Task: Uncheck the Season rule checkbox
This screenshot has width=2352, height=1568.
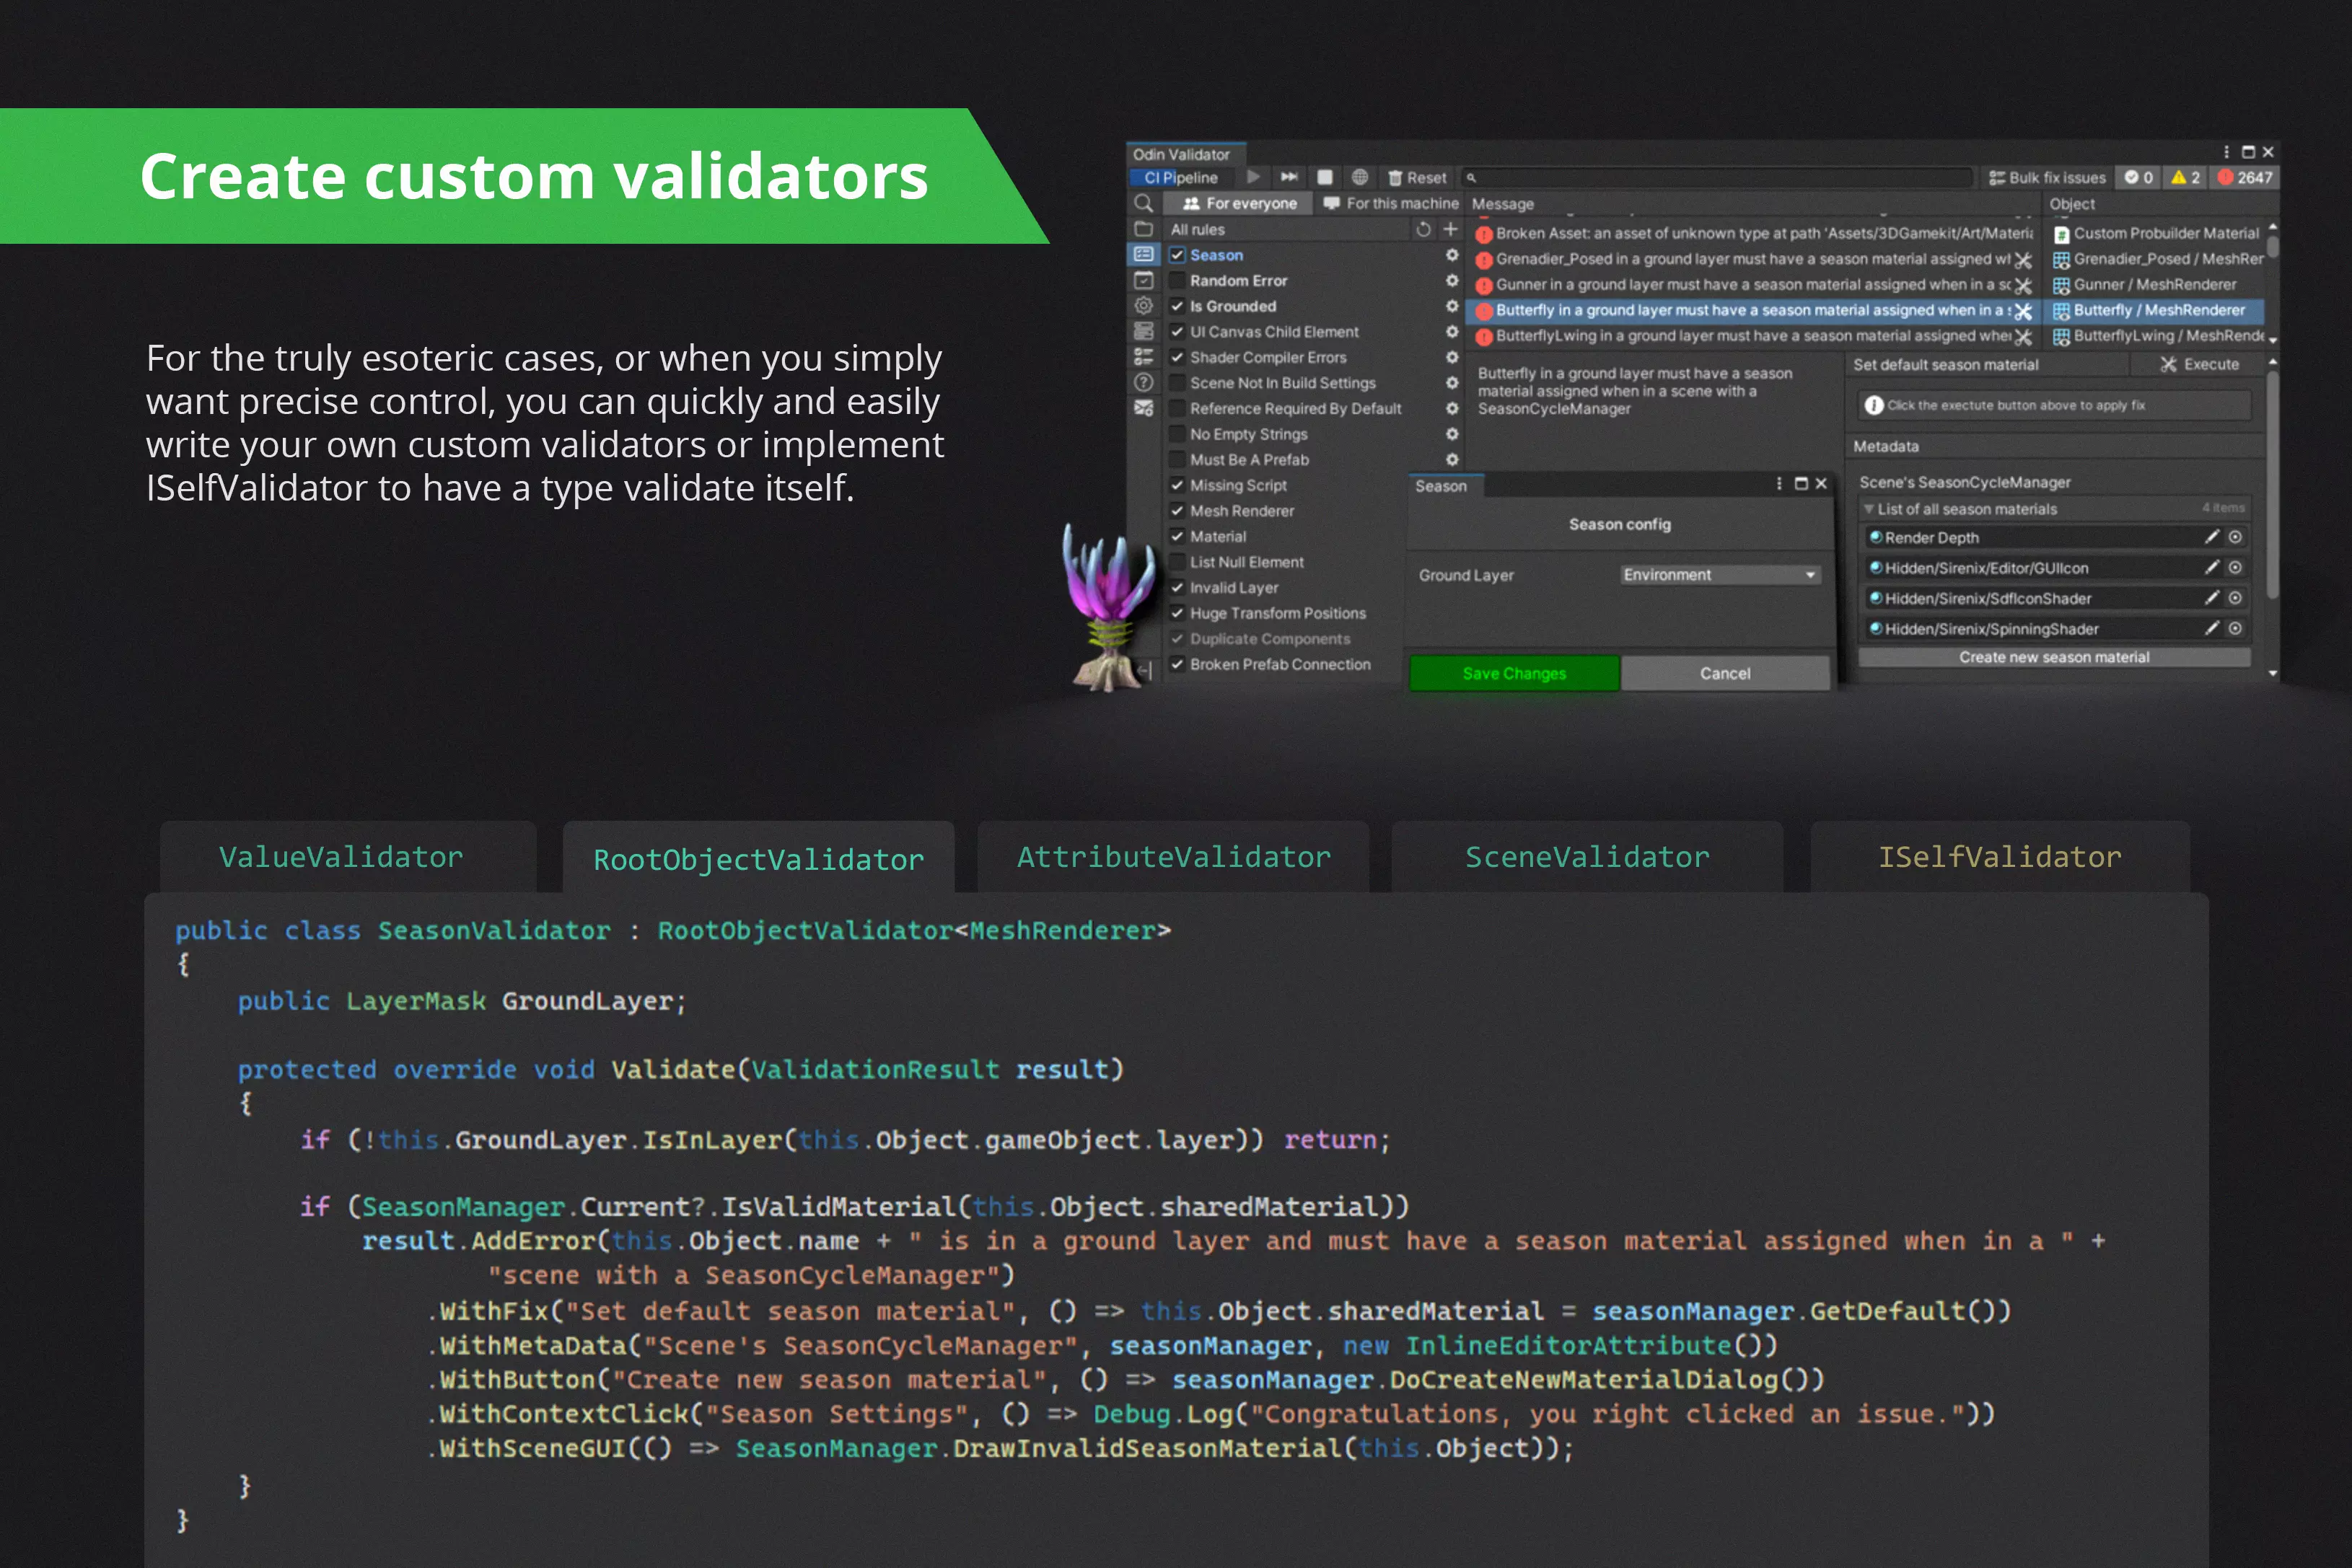Action: [x=1177, y=255]
